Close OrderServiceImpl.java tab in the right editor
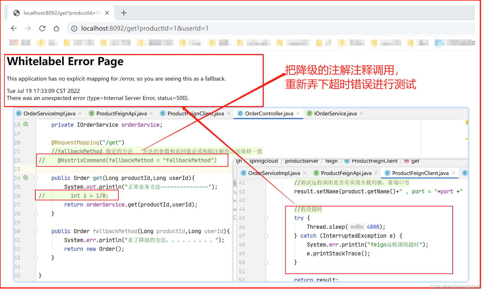Screen dimensions: 485x291 tap(305, 173)
